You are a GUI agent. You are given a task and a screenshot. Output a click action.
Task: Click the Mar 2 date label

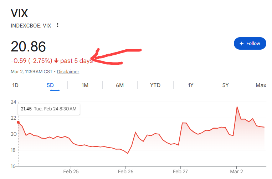[x=236, y=171]
